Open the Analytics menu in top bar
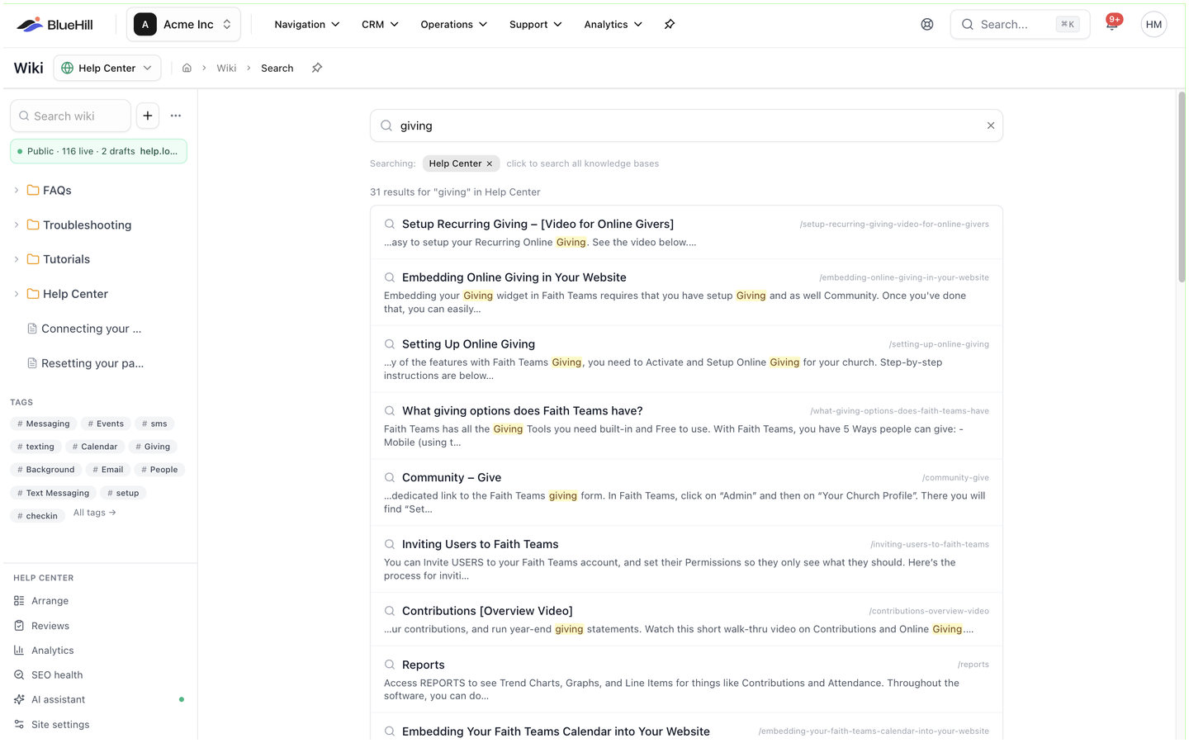This screenshot has height=743, width=1189. click(x=613, y=25)
